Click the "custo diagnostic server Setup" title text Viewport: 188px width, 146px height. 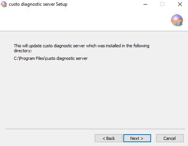click(38, 4)
